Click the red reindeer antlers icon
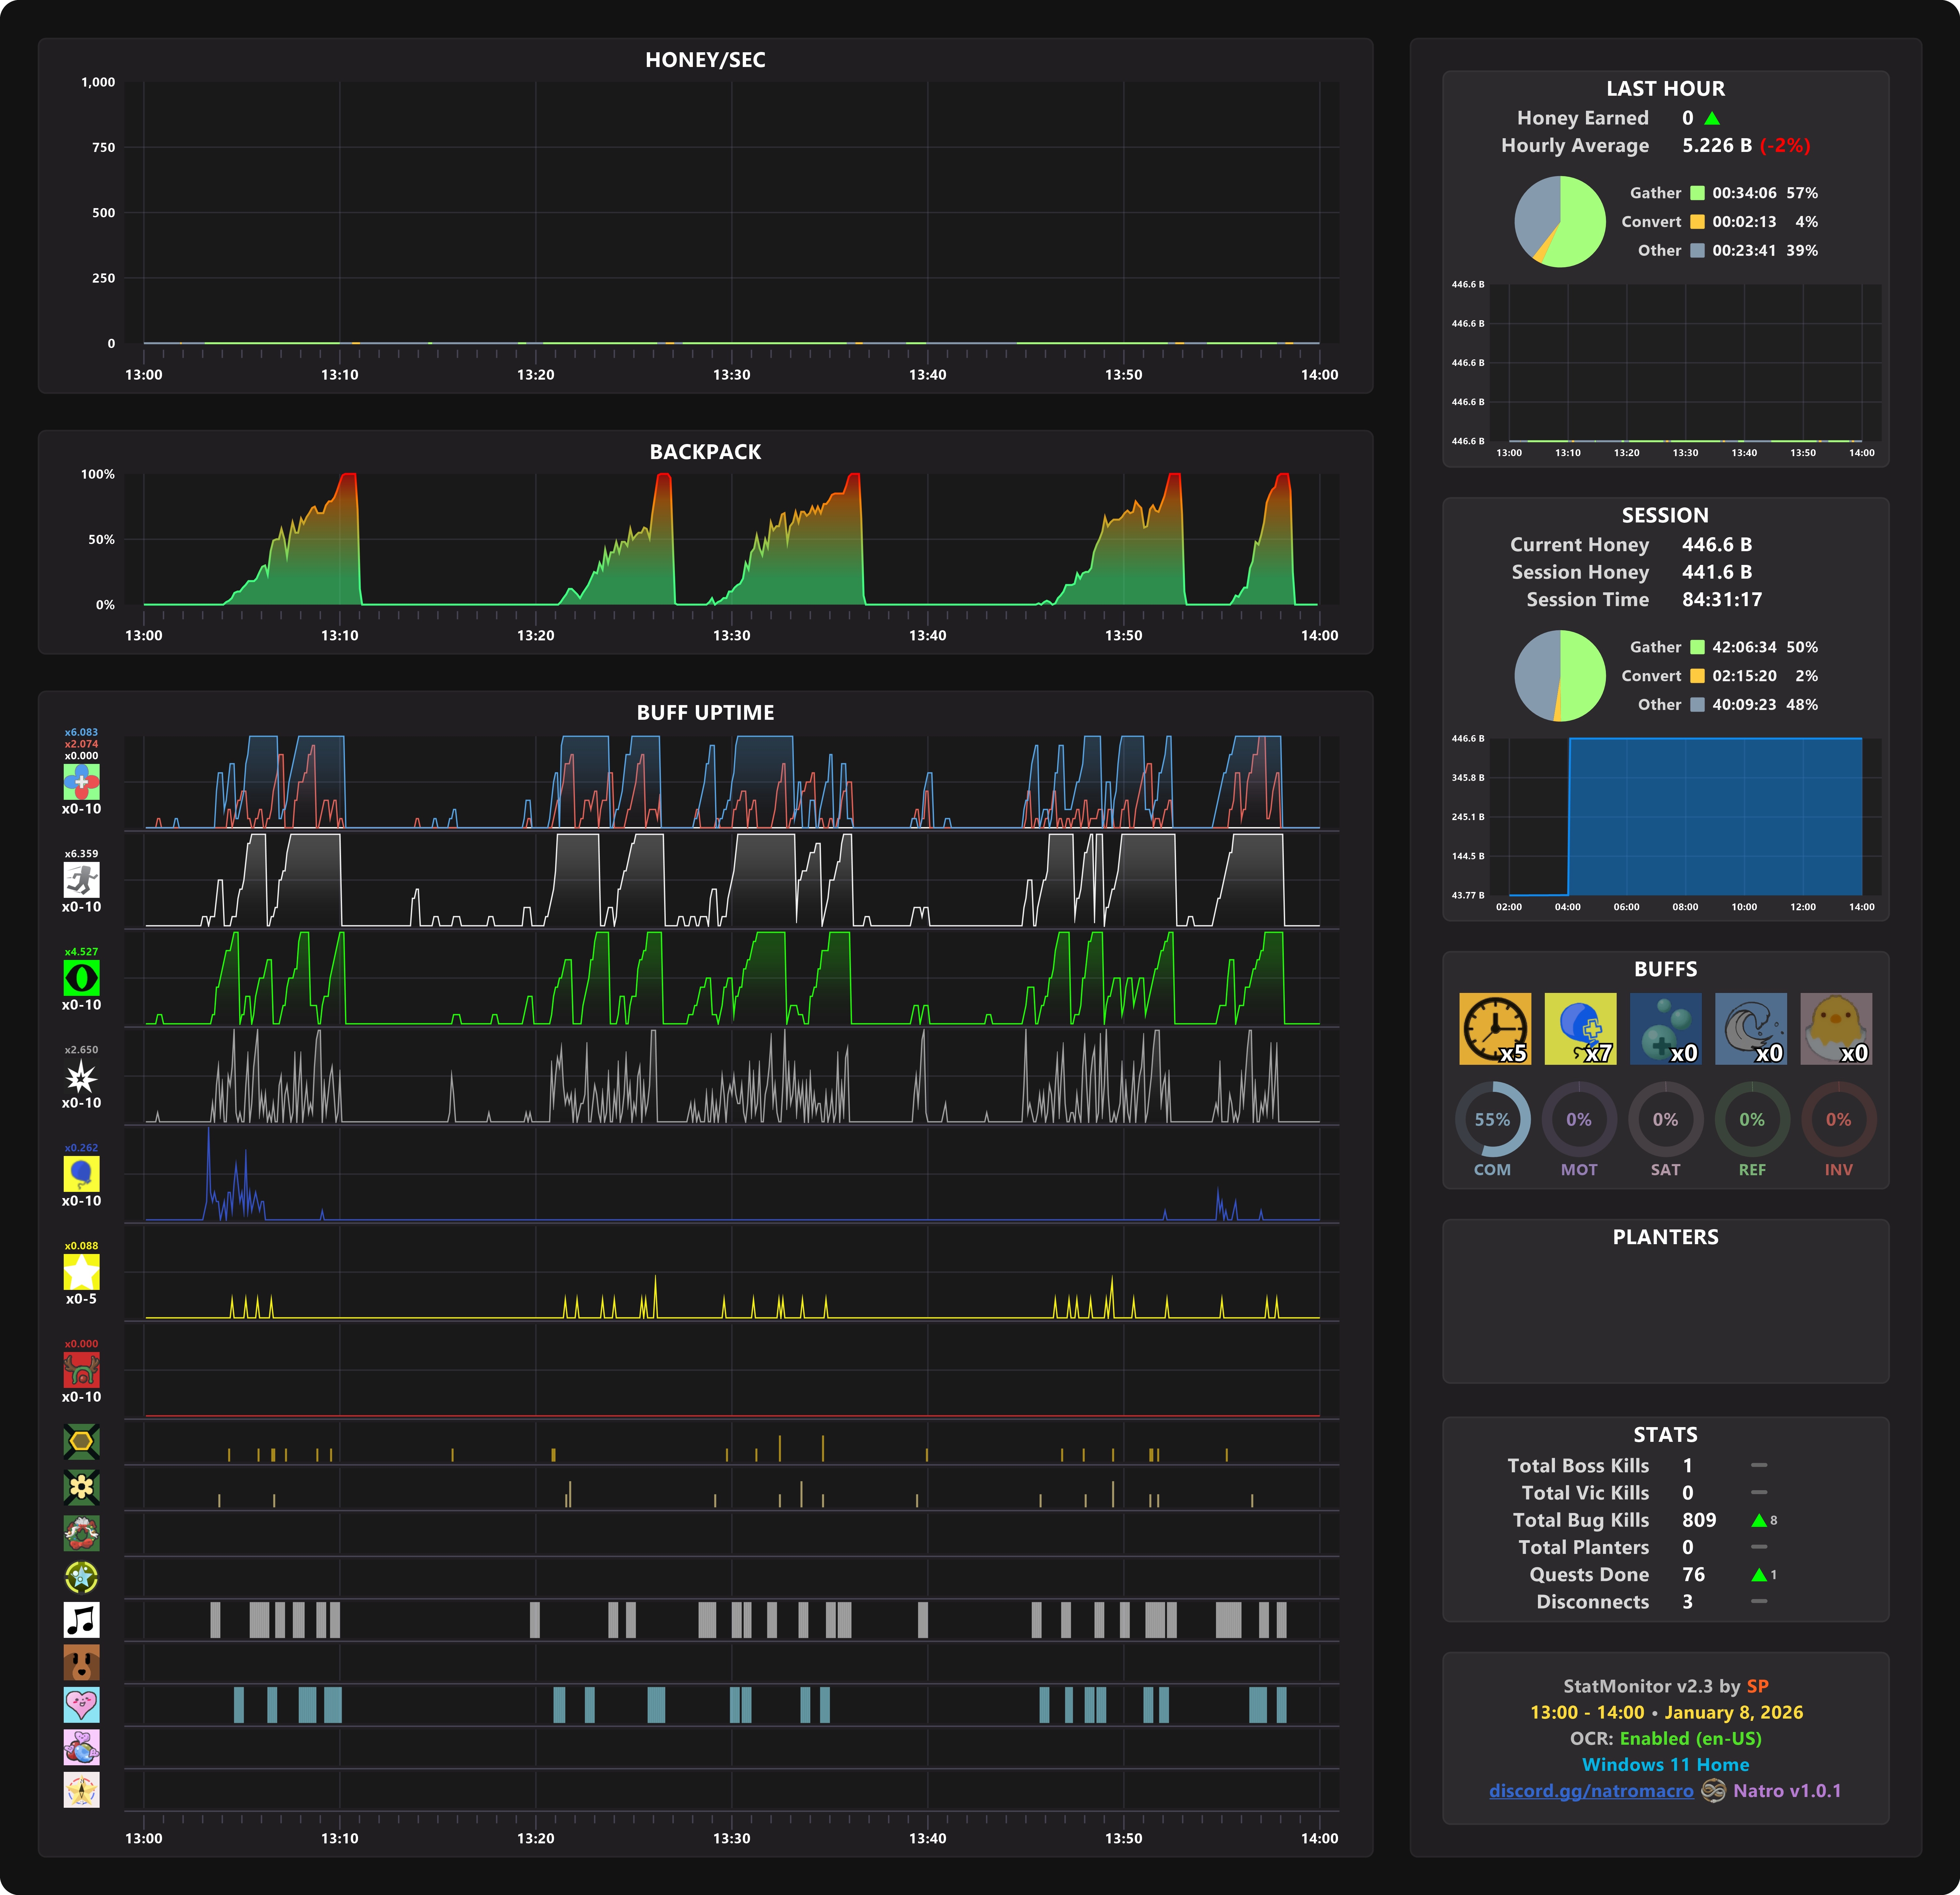Viewport: 1960px width, 1895px height. click(81, 1370)
